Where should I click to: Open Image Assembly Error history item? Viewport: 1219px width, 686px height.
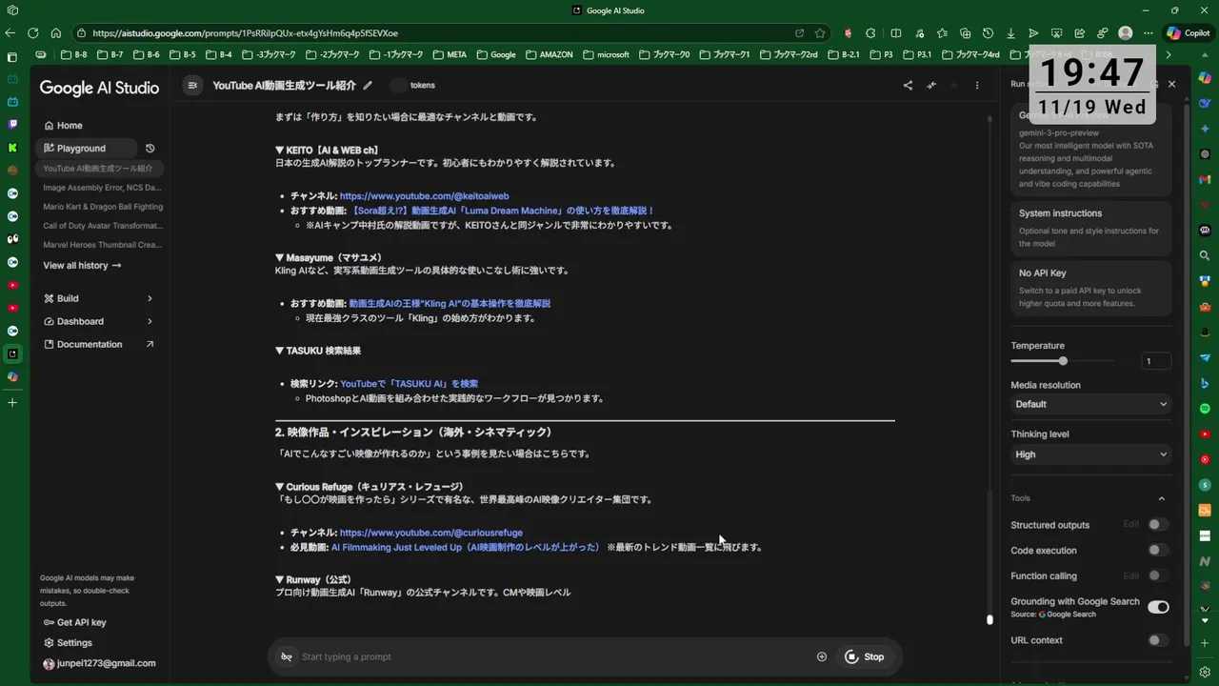(x=102, y=188)
